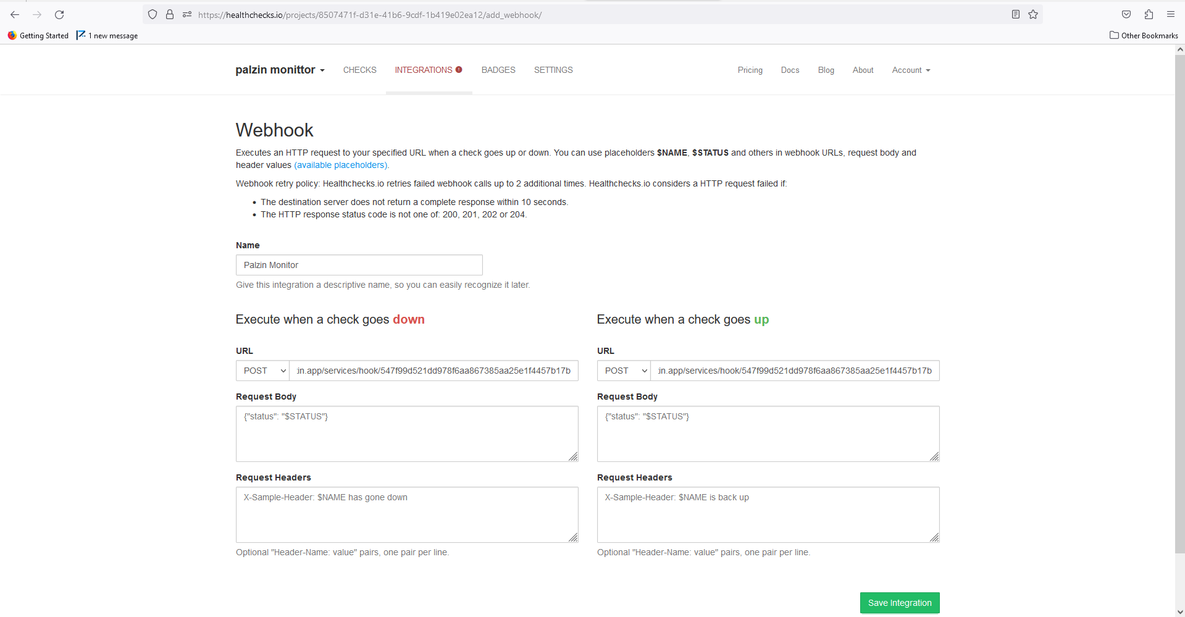Go back with the browser back arrow
This screenshot has height=617, width=1185.
point(15,14)
